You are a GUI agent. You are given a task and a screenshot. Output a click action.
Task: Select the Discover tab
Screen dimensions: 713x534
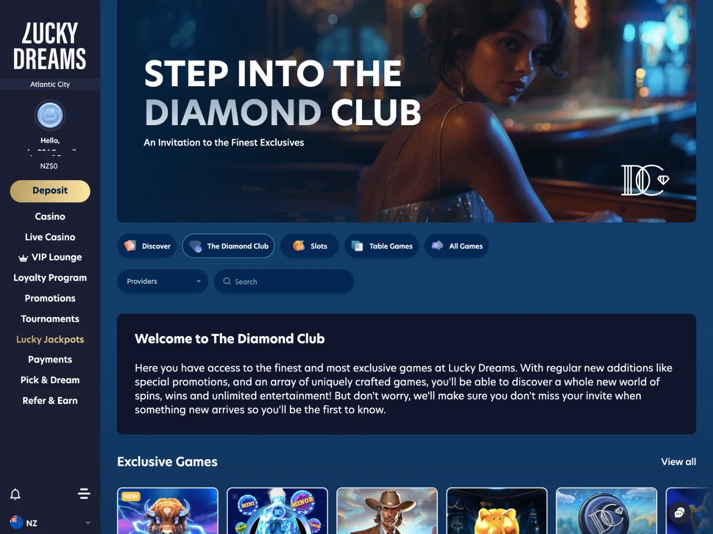tap(147, 246)
